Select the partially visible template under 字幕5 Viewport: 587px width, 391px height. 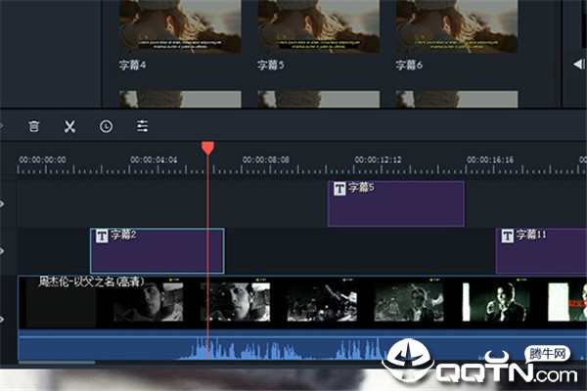[x=319, y=99]
